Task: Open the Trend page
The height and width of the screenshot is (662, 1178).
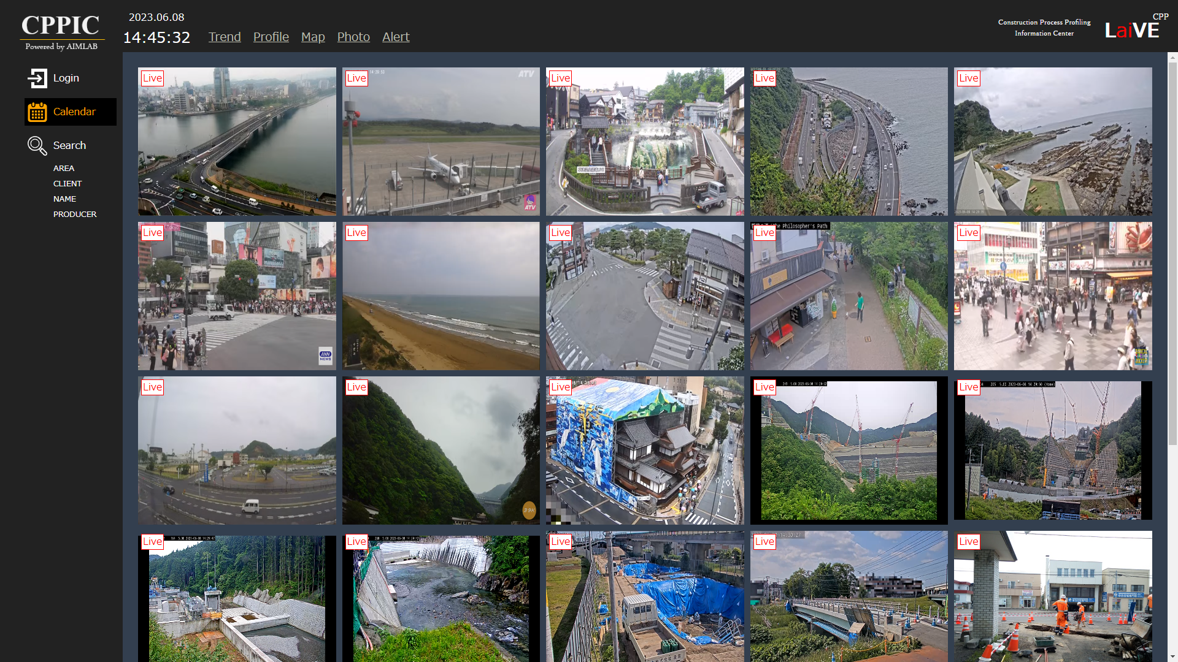Action: (x=225, y=37)
